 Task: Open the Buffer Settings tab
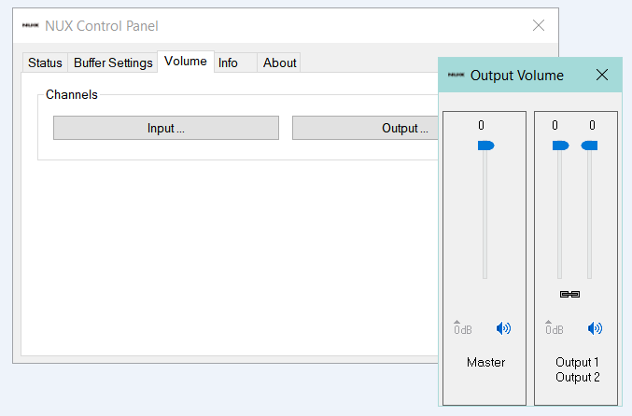tap(113, 62)
